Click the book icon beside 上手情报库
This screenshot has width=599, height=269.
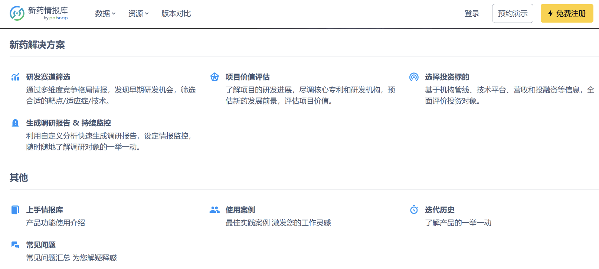pyautogui.click(x=15, y=210)
